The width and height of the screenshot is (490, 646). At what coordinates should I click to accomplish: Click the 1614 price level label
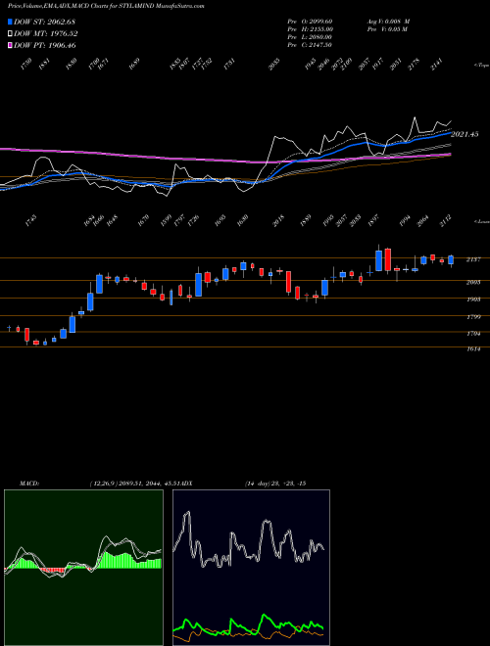coord(472,349)
